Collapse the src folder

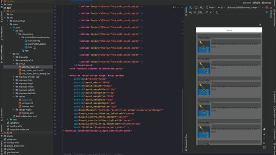tap(5, 18)
